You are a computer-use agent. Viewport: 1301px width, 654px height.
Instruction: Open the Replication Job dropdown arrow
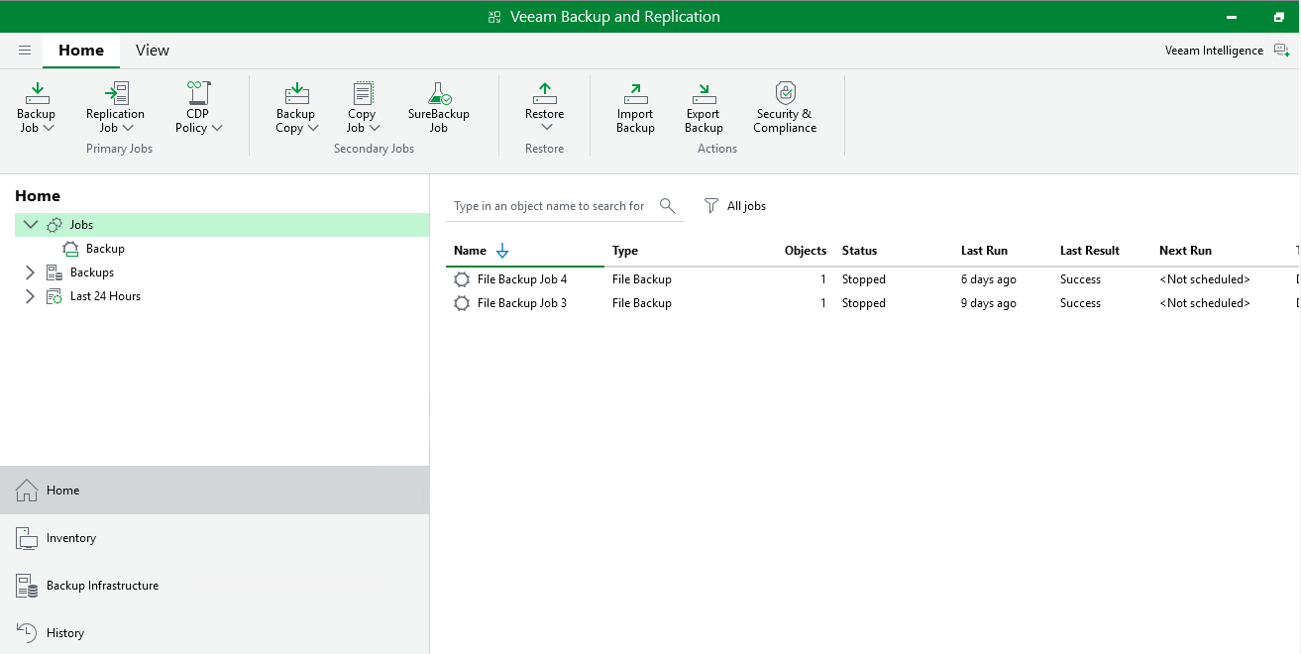coord(128,129)
